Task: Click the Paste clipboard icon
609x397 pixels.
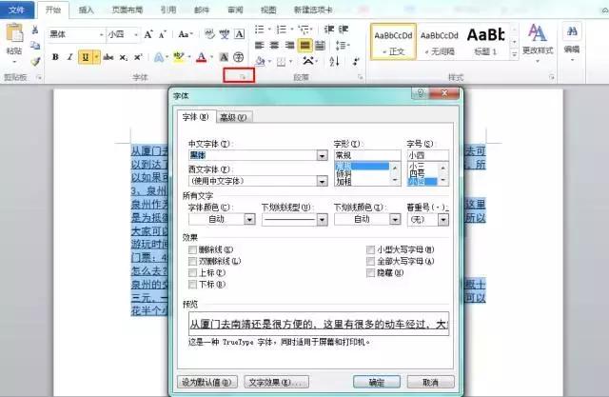Action: click(14, 33)
